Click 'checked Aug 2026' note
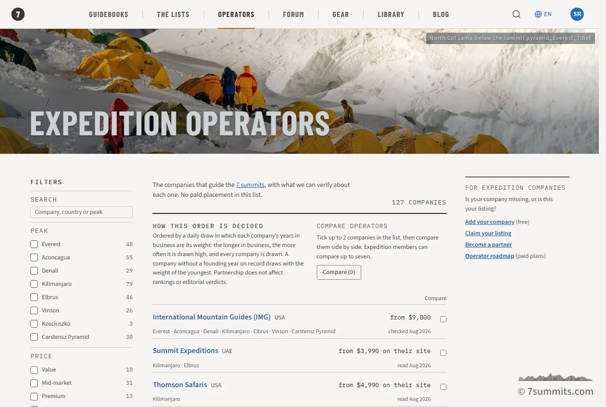The width and height of the screenshot is (606, 407). tap(410, 331)
